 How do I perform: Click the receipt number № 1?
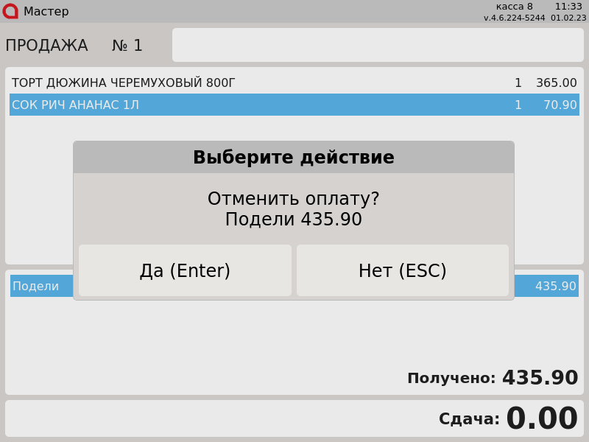pyautogui.click(x=127, y=46)
